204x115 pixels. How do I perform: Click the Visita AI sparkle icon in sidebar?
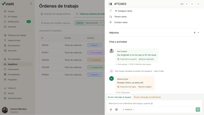pos(5,88)
